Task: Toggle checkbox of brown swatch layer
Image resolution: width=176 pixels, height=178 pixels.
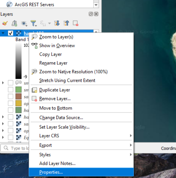Action: pyautogui.click(x=11, y=97)
